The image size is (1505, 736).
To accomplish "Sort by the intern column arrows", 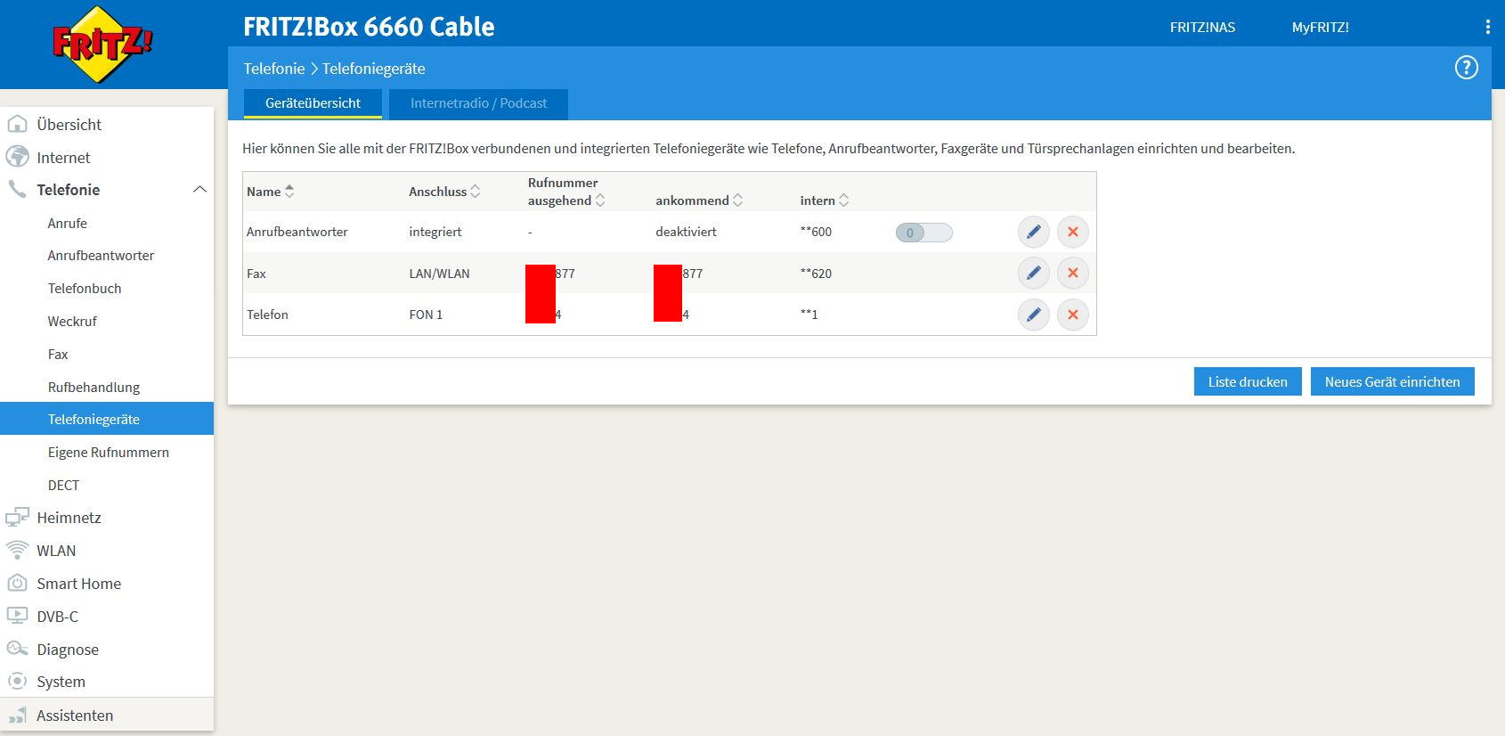I will [x=843, y=200].
